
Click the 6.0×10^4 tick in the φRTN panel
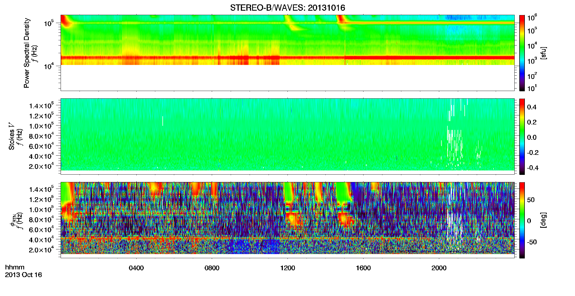click(41, 230)
